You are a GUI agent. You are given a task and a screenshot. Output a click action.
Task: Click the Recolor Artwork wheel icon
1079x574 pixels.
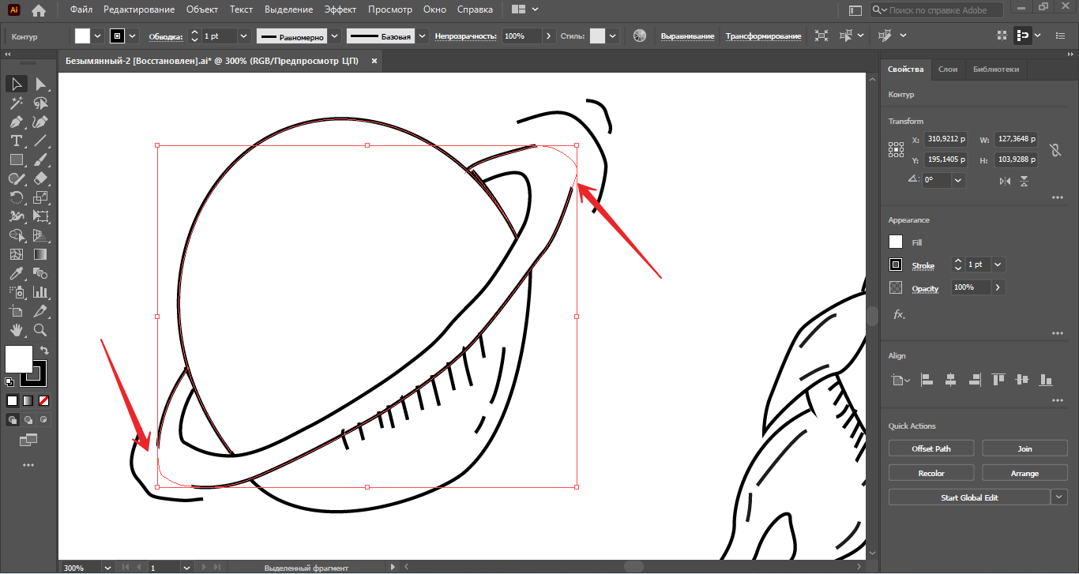point(640,36)
